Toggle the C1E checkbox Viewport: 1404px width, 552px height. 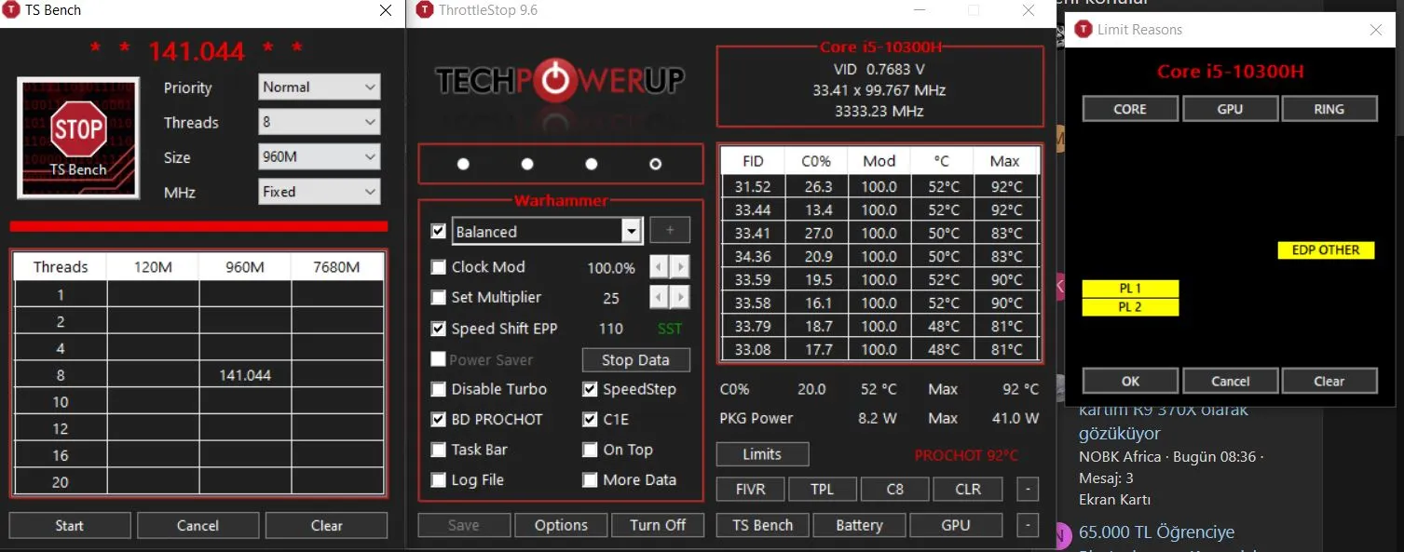pos(590,420)
